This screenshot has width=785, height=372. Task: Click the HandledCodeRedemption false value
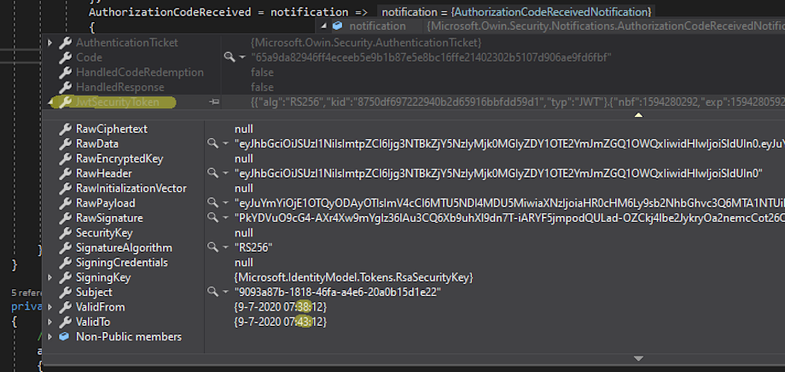tap(262, 73)
